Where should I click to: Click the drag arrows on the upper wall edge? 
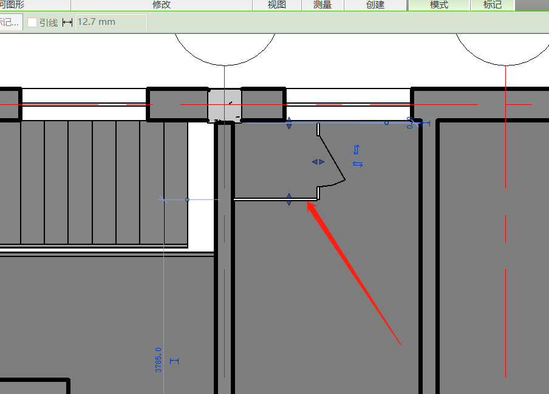(289, 123)
